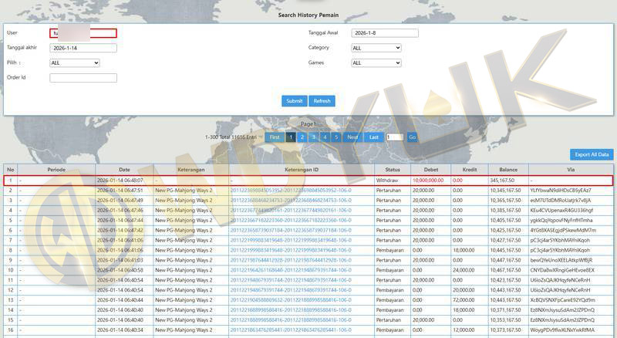
Task: Click the Export All Data button
Action: [592, 154]
